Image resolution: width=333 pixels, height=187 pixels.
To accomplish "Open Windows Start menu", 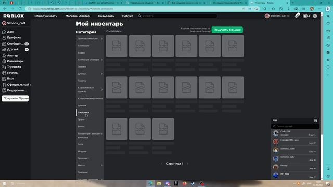I will click(x=4, y=183).
